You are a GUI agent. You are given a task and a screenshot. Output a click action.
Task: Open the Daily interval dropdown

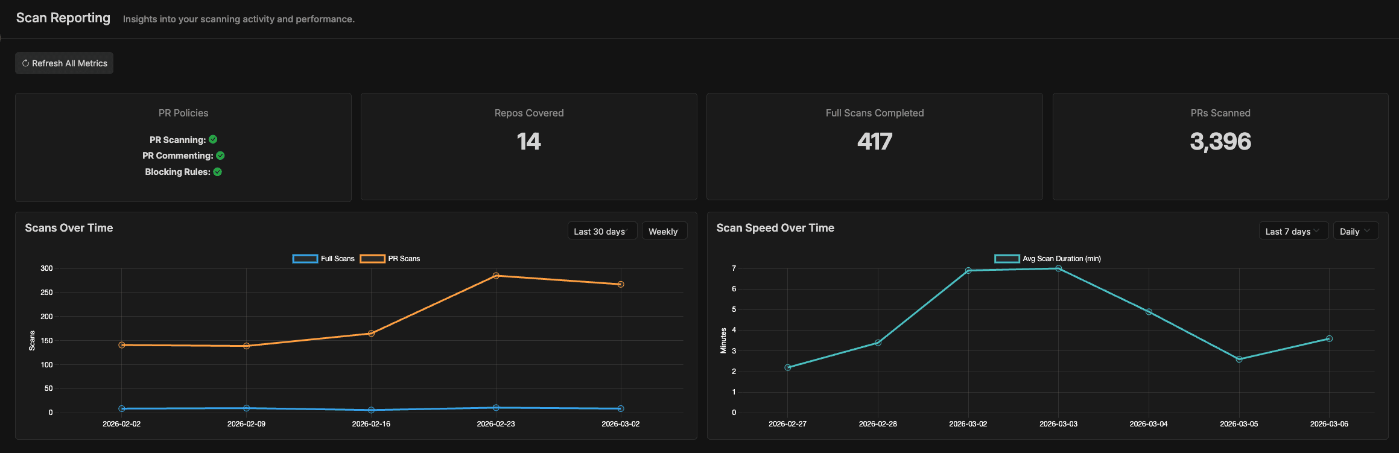(1355, 232)
